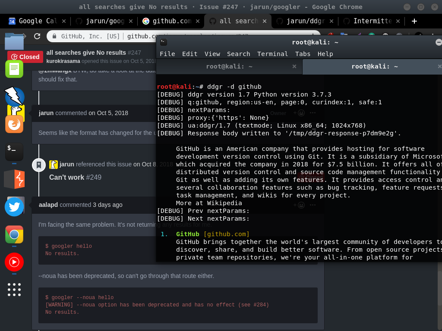Open the terminal View menu

(212, 54)
